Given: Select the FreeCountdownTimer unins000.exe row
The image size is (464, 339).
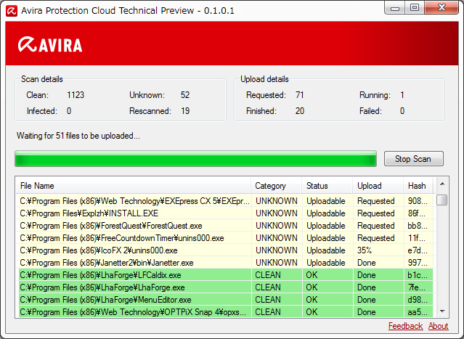Looking at the screenshot, I should click(x=226, y=238).
